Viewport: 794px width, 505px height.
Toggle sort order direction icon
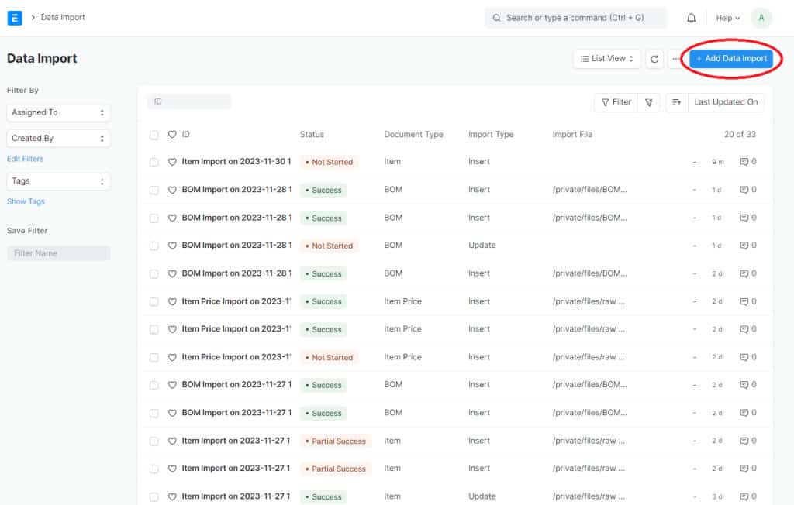pos(676,102)
